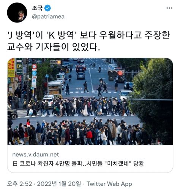
Task: Click the display name 조국
Action: 37,8
